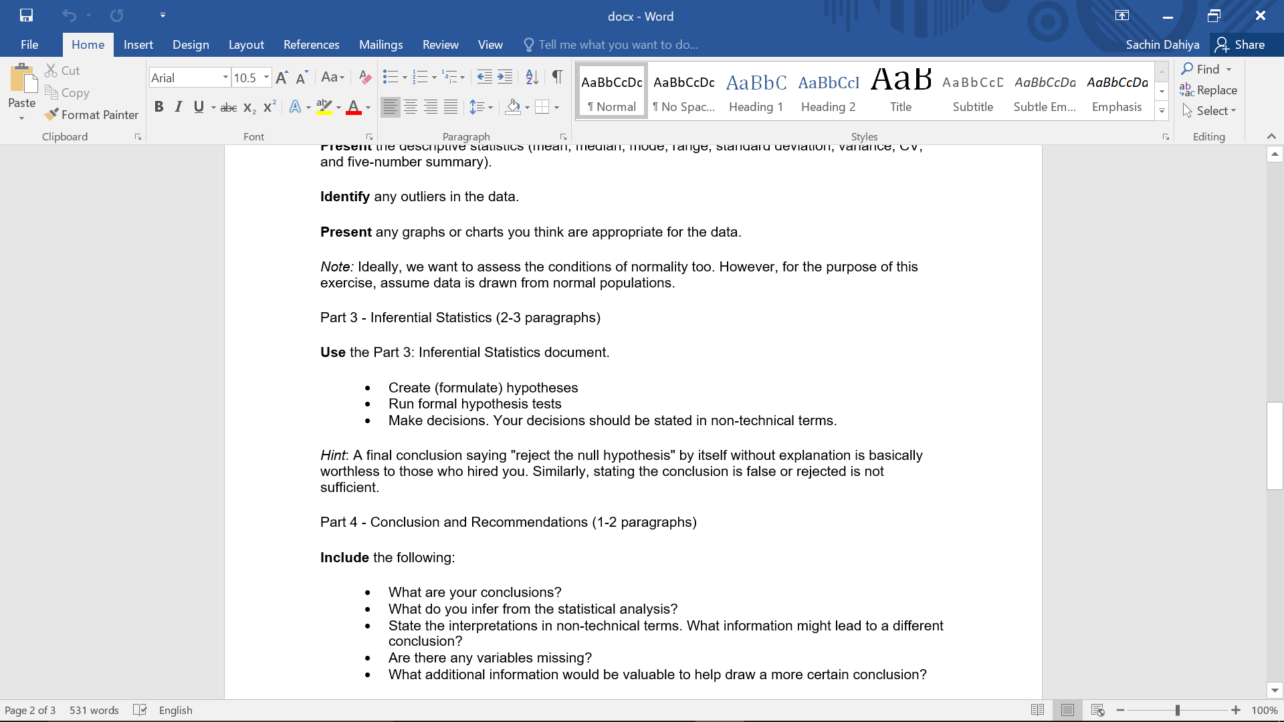
Task: Click the Grow Font size icon
Action: [282, 78]
